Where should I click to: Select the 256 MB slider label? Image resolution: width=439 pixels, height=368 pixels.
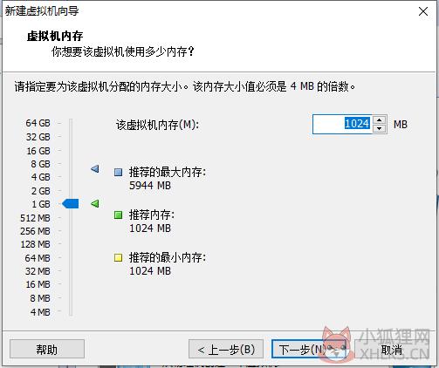tap(35, 231)
